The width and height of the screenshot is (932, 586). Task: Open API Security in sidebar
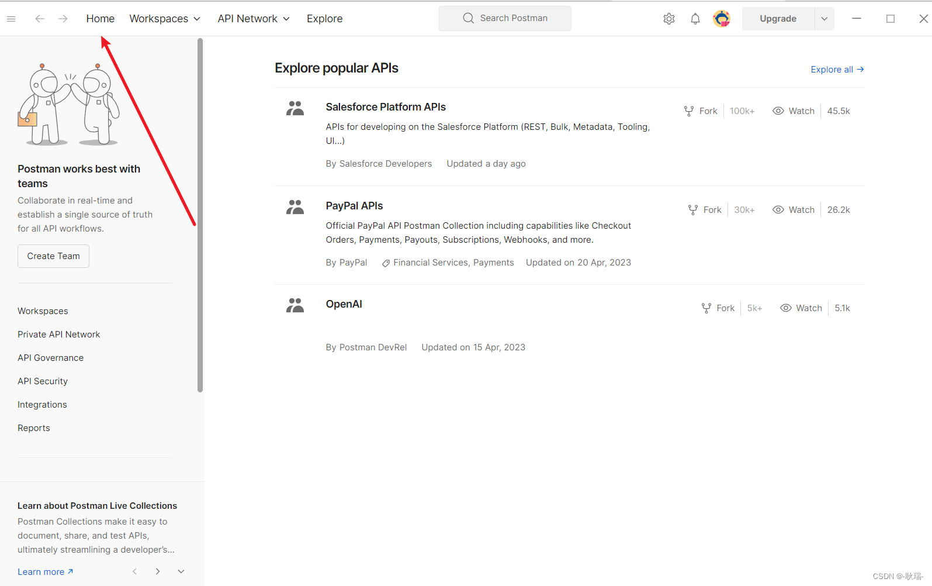pos(43,381)
